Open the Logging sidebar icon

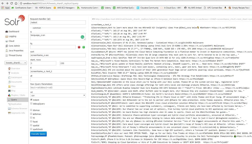coord(7,36)
